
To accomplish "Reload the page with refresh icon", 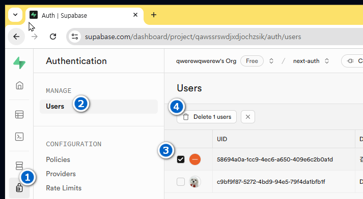I will click(x=53, y=37).
